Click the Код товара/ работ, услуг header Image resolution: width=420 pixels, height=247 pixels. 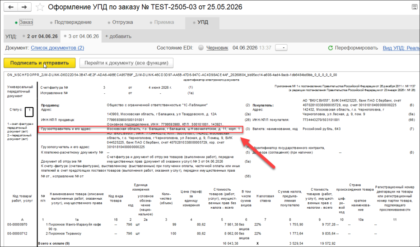22,198
